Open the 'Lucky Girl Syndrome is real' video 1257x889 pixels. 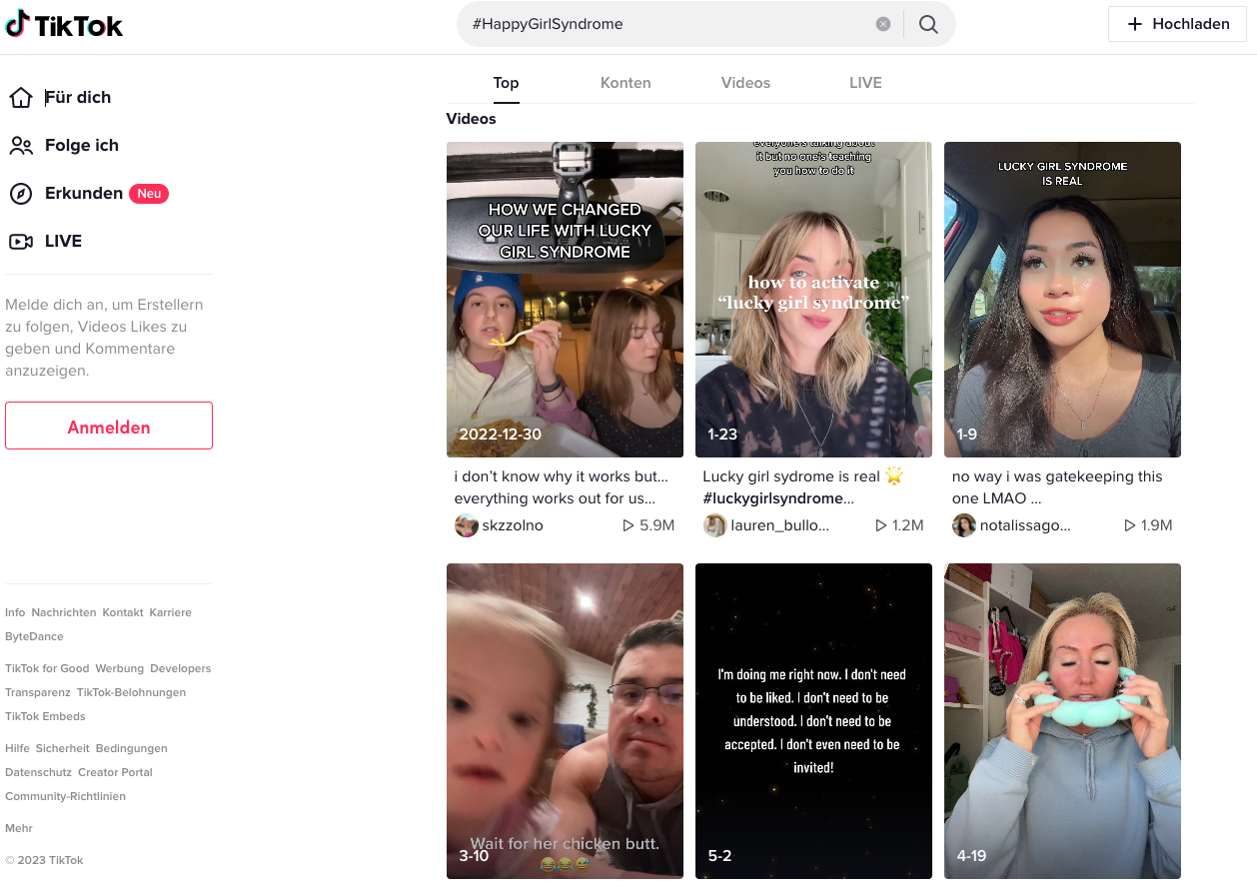(1062, 300)
